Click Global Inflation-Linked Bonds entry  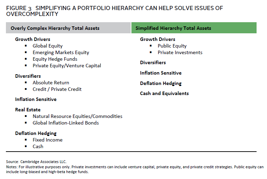click(66, 123)
